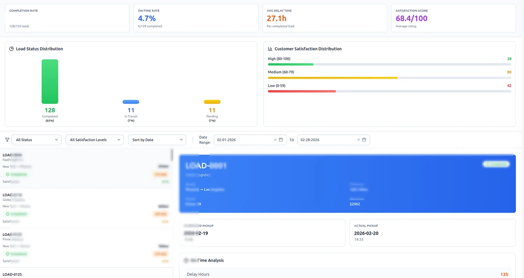Click the load list scrollbar
524x278 pixels.
[x=172, y=155]
